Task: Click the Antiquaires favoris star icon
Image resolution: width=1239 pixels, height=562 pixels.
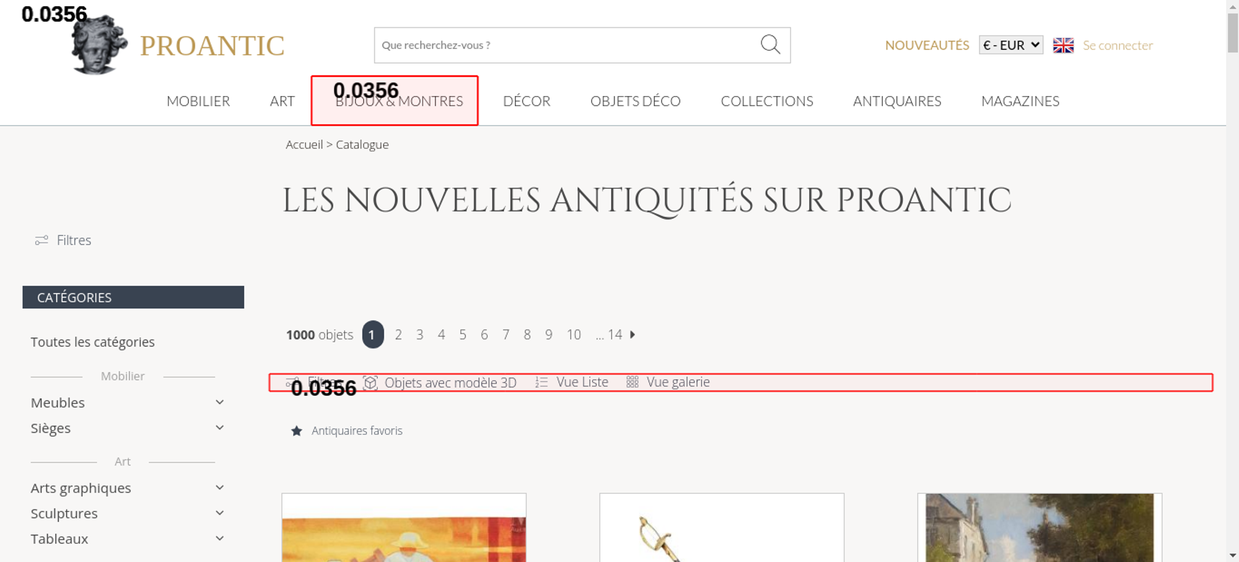Action: [297, 431]
